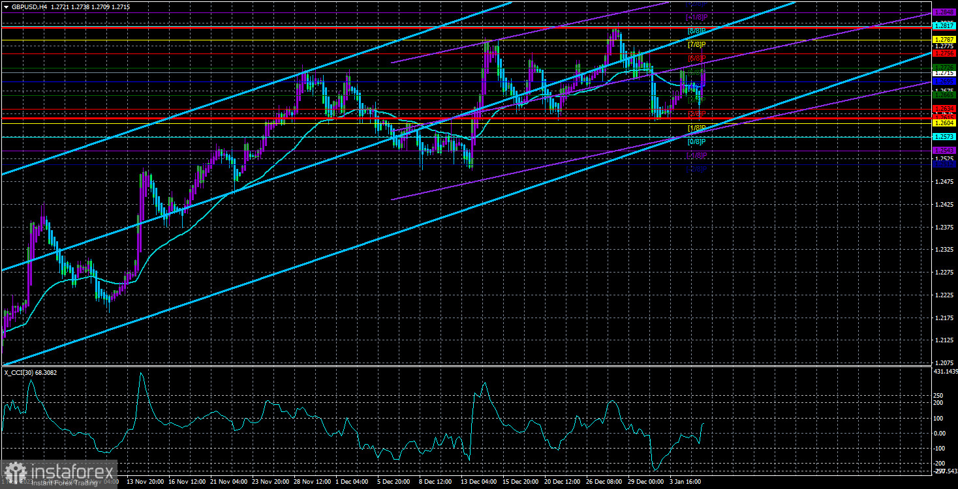This screenshot has width=958, height=489.
Task: Select the 1.2726 green price tag
Action: pyautogui.click(x=944, y=67)
